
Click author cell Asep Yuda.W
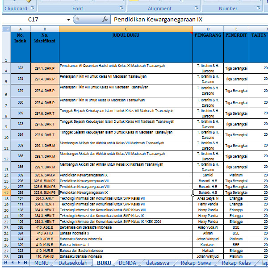tap(208, 227)
